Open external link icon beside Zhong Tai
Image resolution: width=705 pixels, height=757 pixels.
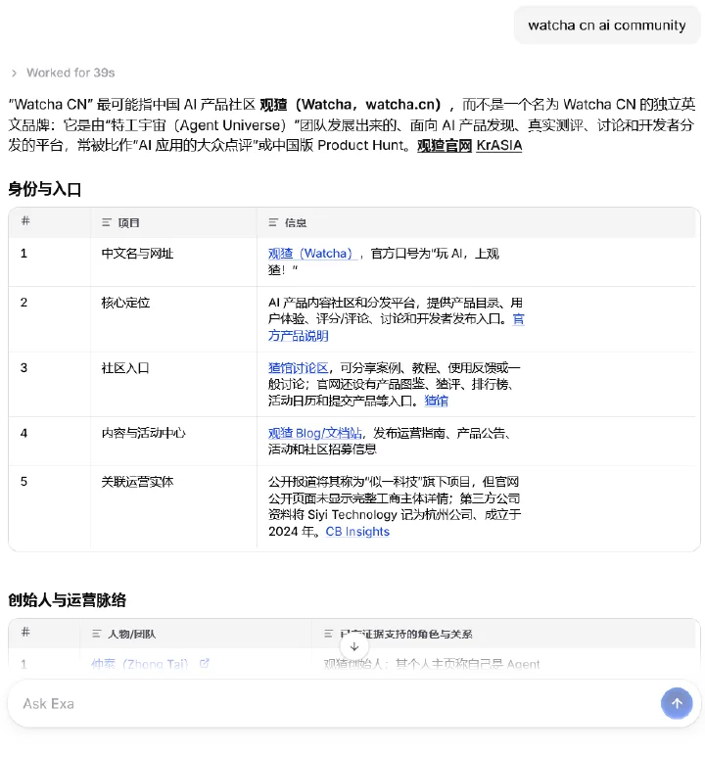click(x=205, y=663)
